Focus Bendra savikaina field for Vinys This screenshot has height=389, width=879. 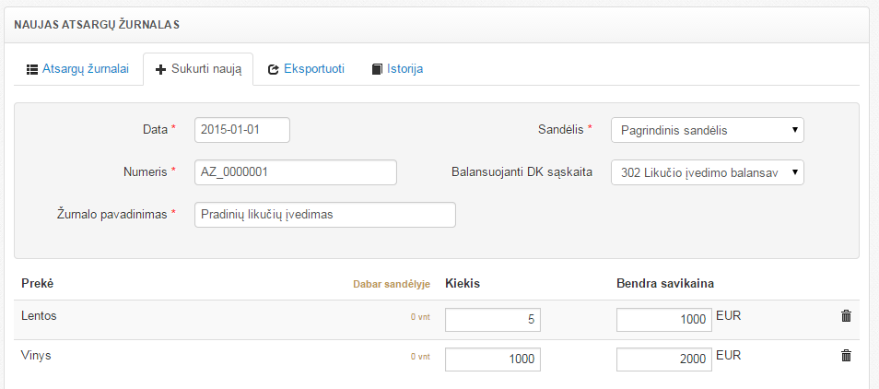[x=663, y=360]
